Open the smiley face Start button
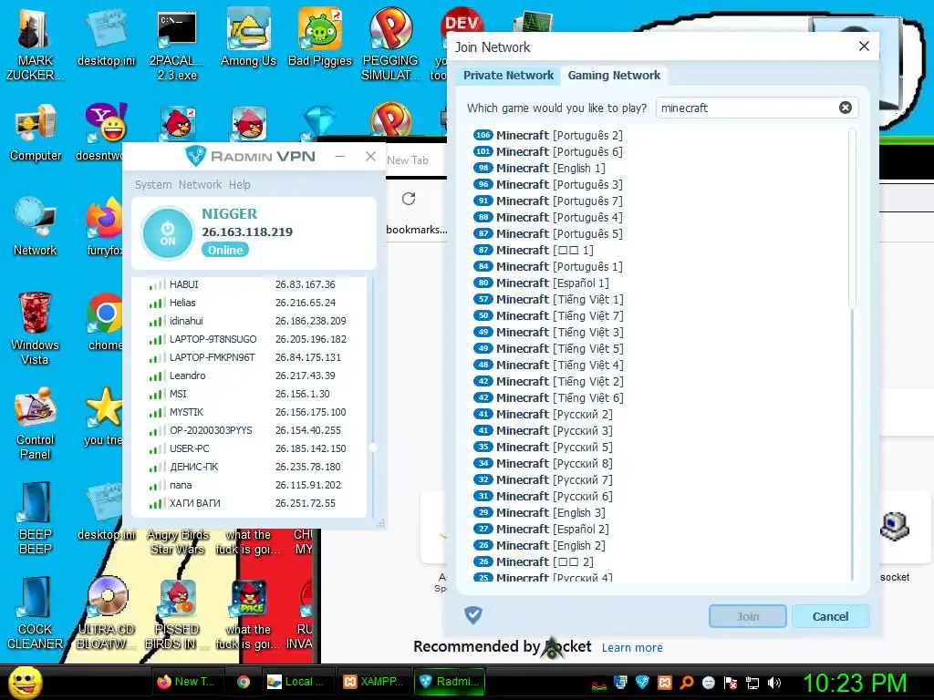 [x=25, y=682]
